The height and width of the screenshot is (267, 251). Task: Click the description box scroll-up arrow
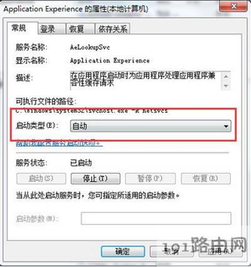[x=226, y=76]
